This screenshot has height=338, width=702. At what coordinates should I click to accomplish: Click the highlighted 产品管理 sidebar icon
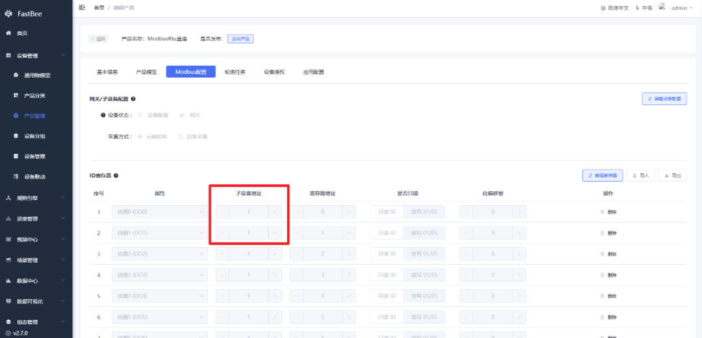click(16, 115)
